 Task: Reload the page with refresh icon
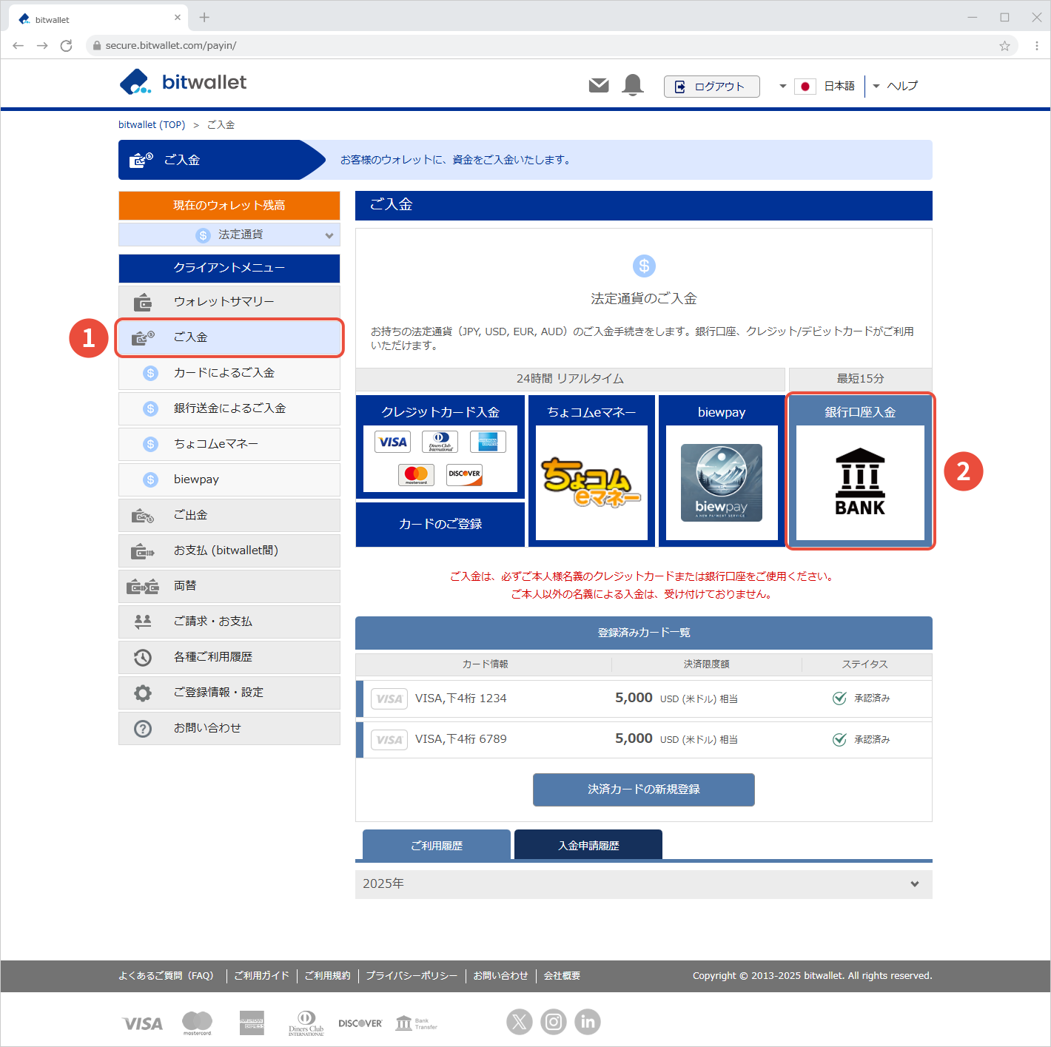tap(66, 46)
